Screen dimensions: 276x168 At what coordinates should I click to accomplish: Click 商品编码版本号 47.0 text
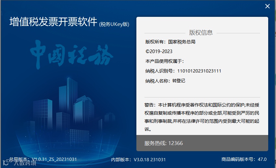(x=244, y=159)
